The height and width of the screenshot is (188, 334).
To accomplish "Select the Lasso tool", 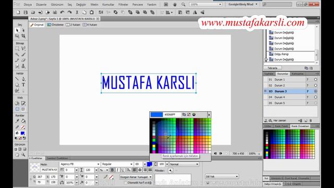I will [23, 49].
